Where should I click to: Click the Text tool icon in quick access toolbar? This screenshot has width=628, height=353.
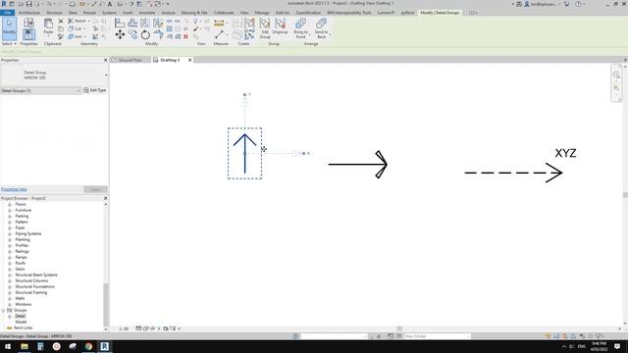109,4
